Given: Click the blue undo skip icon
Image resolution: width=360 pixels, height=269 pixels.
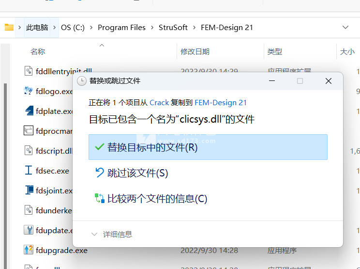Looking at the screenshot, I should [x=100, y=173].
